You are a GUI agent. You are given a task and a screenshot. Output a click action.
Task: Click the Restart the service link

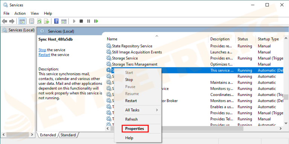(44, 55)
